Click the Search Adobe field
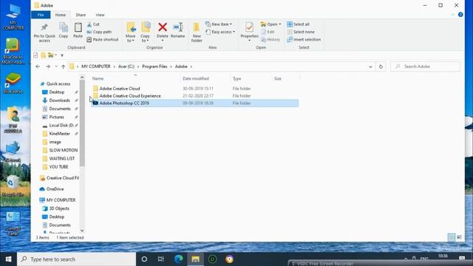This screenshot has height=266, width=473. [426, 66]
